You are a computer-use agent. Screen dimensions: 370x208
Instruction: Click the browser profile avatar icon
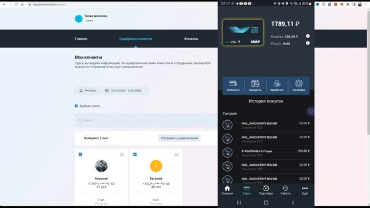click(x=360, y=4)
